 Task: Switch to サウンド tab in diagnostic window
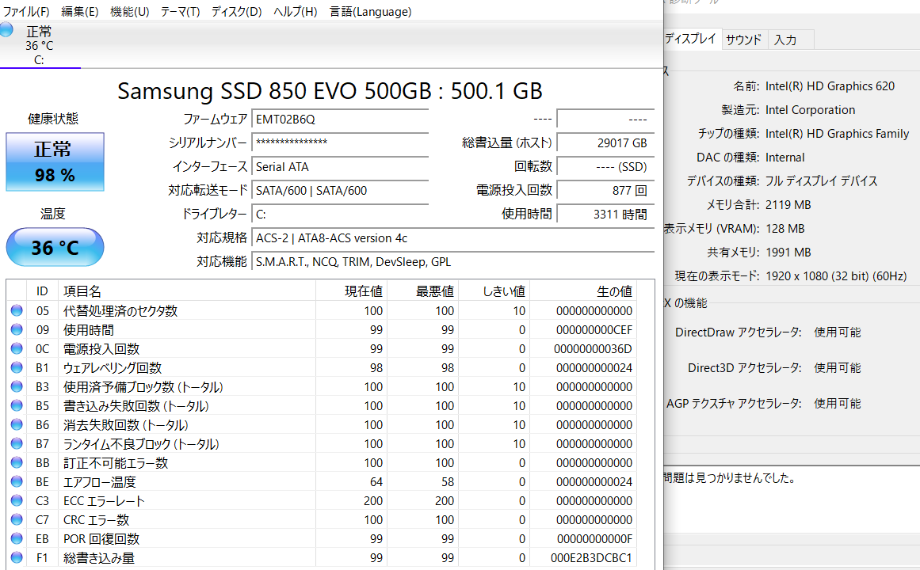tap(744, 40)
